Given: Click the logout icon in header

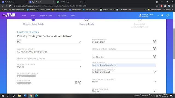Looking at the screenshot, I should point(168,15).
